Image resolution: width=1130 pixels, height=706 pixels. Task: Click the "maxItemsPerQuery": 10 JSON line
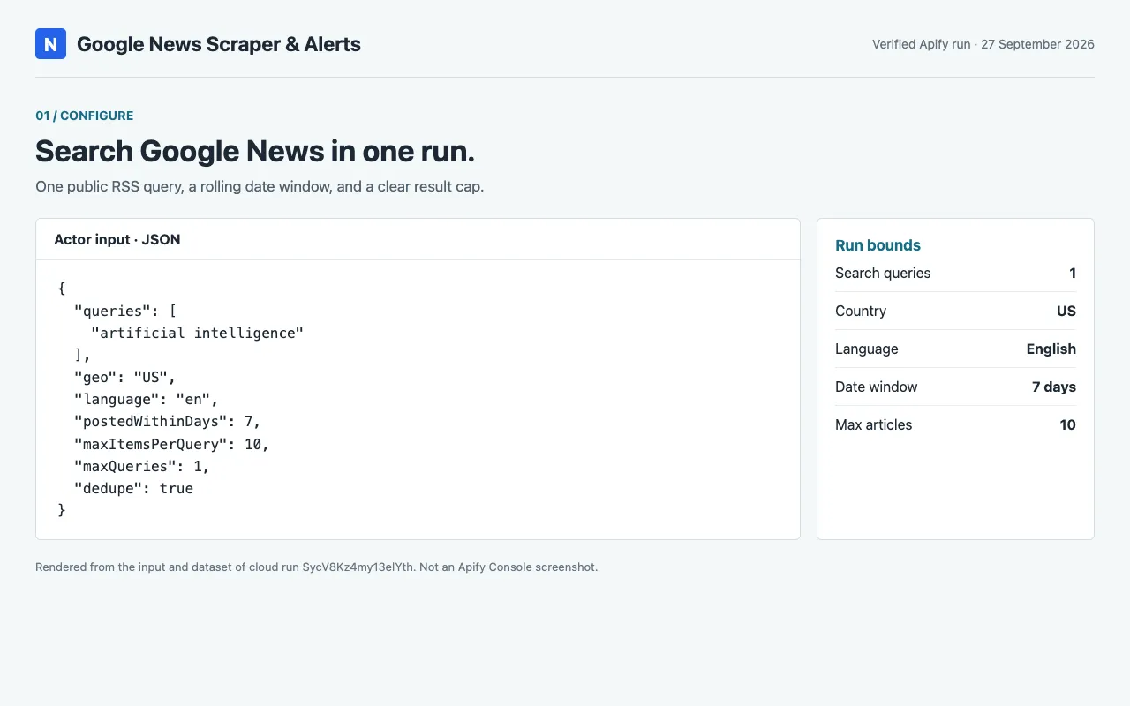tap(171, 443)
